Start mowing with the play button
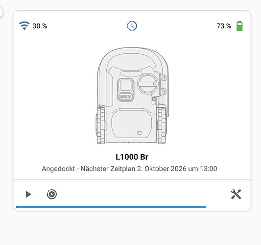This screenshot has width=261, height=245. click(x=28, y=194)
